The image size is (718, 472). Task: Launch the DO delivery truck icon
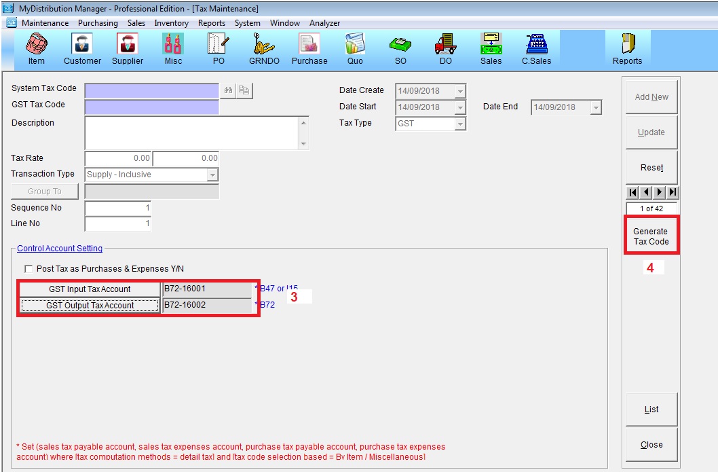click(445, 49)
